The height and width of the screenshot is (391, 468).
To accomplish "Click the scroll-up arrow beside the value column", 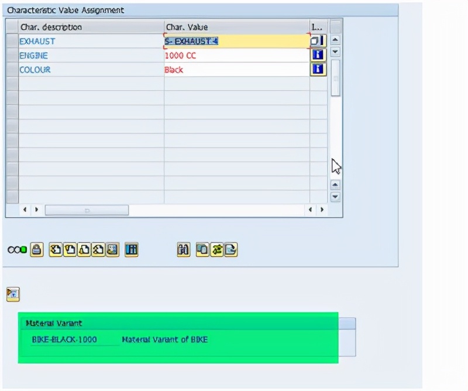I will coord(335,40).
